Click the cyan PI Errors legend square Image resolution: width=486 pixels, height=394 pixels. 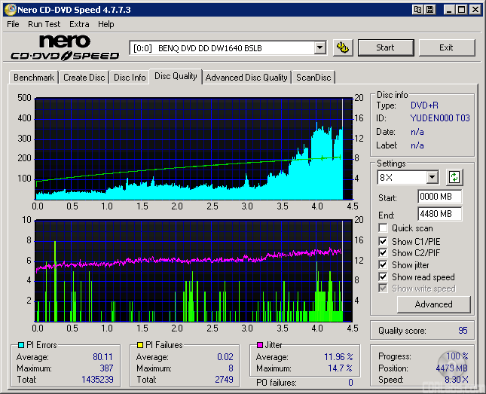point(21,345)
